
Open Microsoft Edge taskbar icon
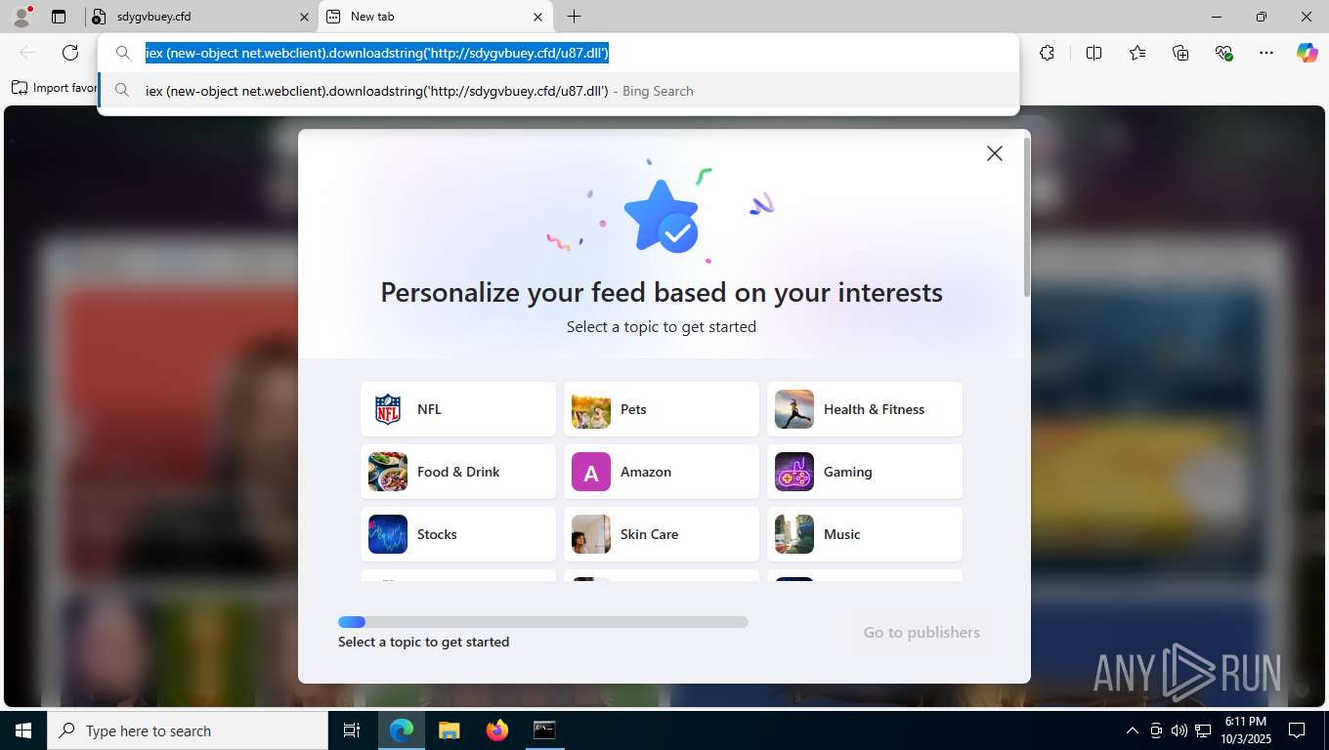click(x=402, y=730)
